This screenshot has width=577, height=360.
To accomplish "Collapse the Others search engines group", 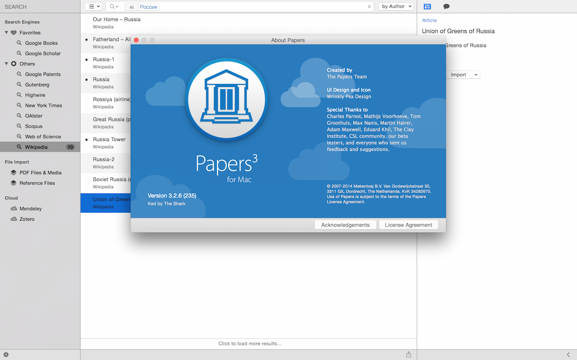I will (6, 64).
